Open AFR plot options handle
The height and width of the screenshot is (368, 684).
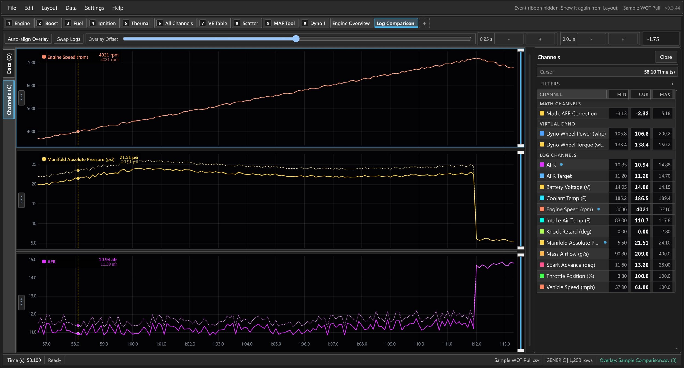(21, 303)
